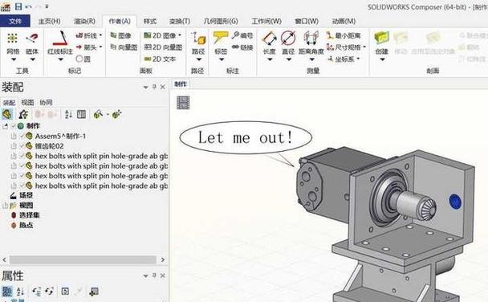Click the A-Z sort icon in 装配 panel
Image resolution: width=488 pixels, height=302 pixels.
(x=68, y=114)
